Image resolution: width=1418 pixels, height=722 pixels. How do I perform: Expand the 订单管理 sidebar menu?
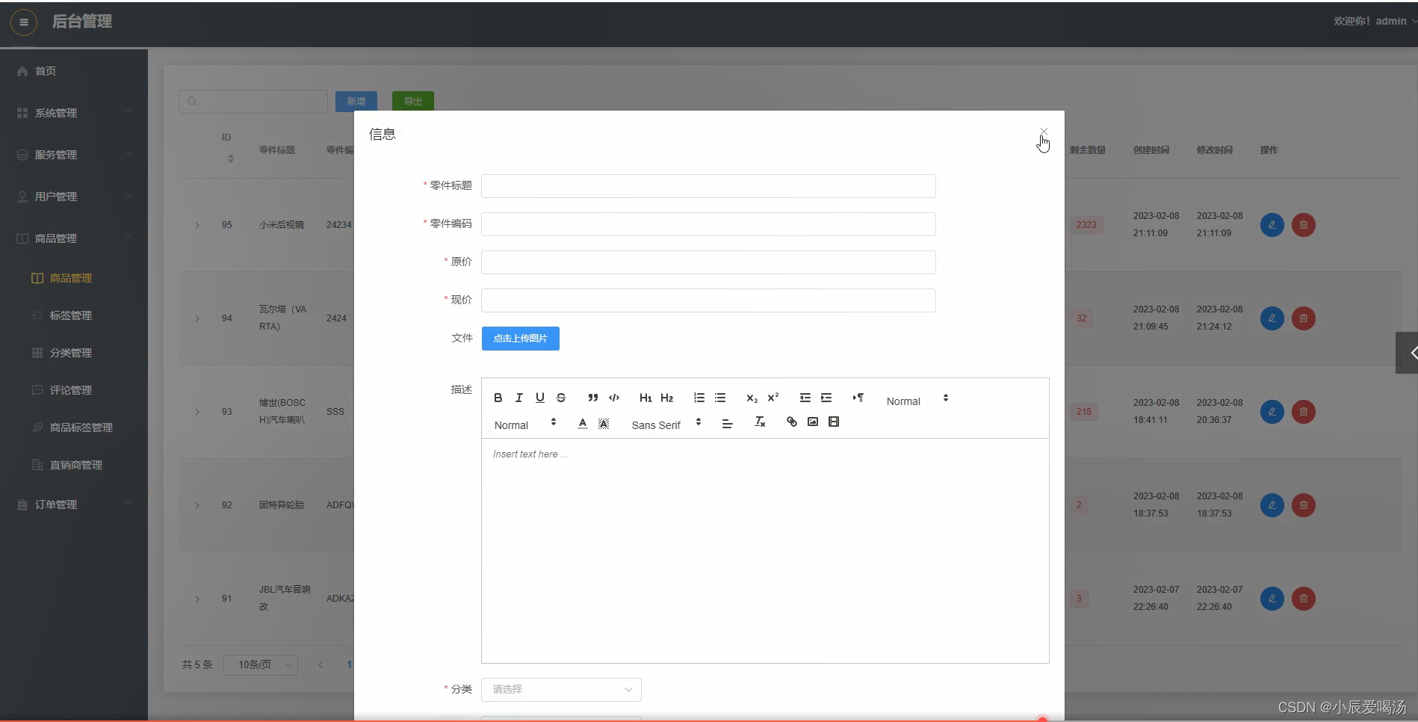click(x=74, y=505)
